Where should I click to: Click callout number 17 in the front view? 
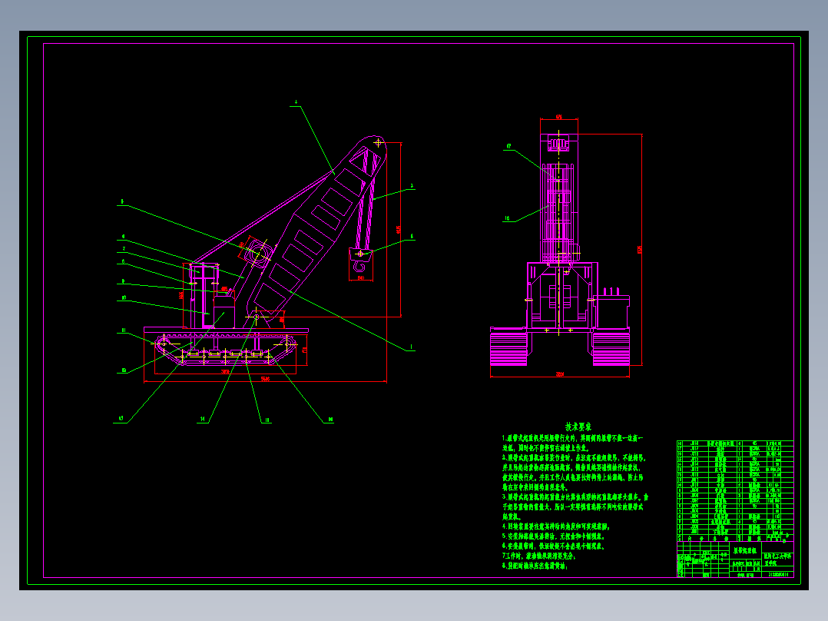coord(509,146)
